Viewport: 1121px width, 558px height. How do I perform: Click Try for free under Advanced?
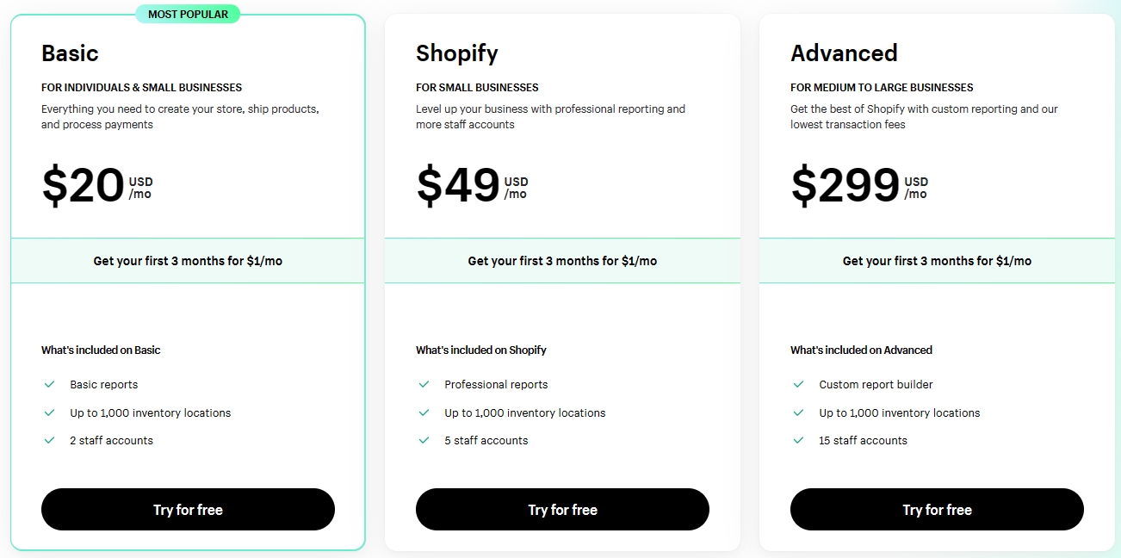point(937,509)
